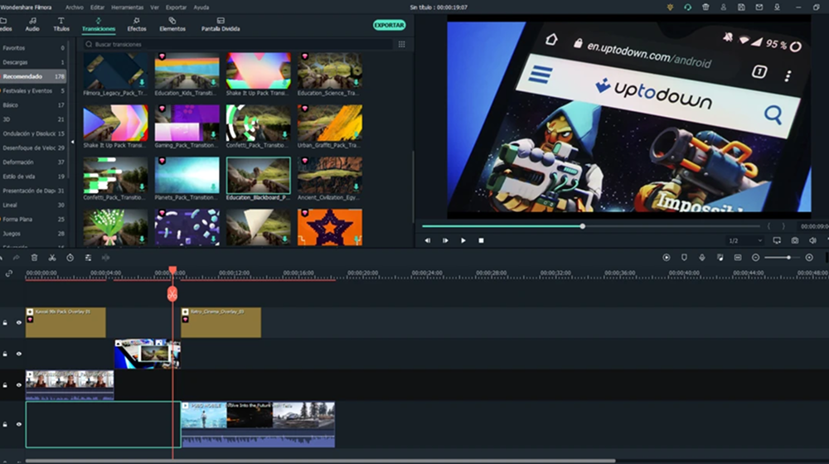Select Education_Blackboard transition thumbnail

(258, 176)
